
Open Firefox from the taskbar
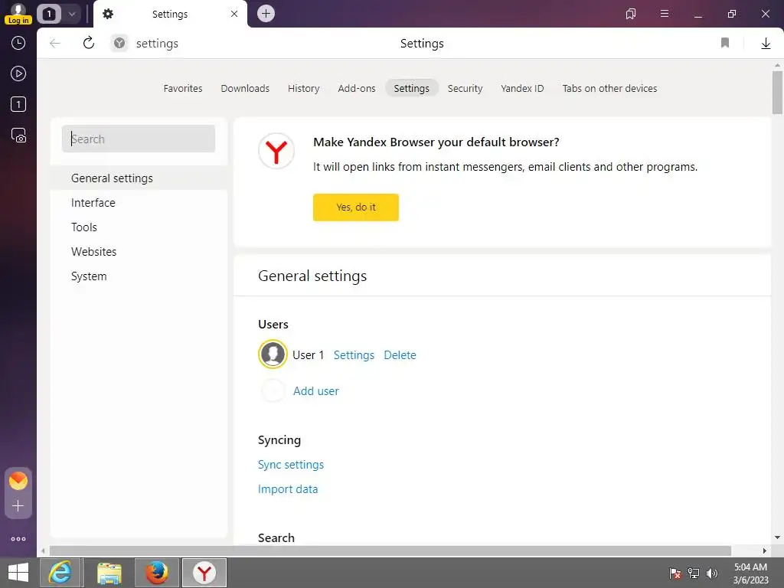[156, 573]
